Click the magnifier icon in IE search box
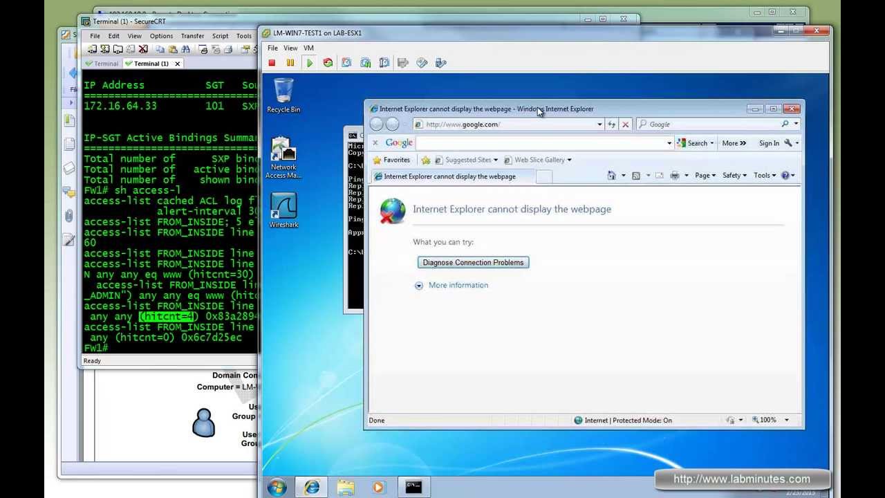 click(x=785, y=124)
